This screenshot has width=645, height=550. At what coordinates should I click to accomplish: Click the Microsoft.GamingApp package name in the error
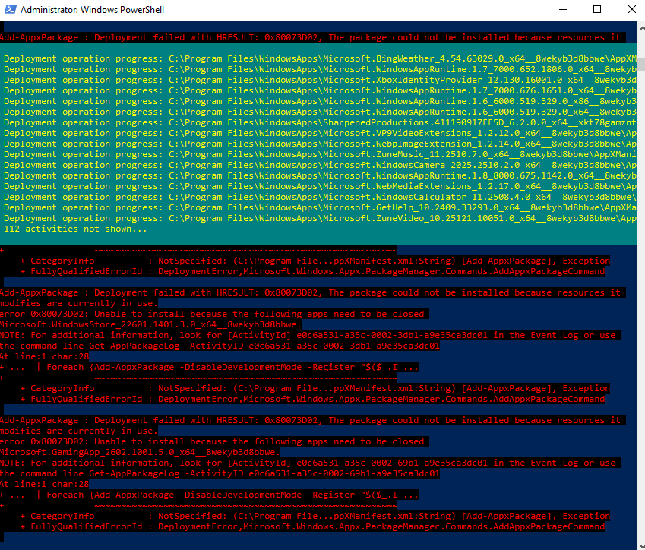coord(140,452)
